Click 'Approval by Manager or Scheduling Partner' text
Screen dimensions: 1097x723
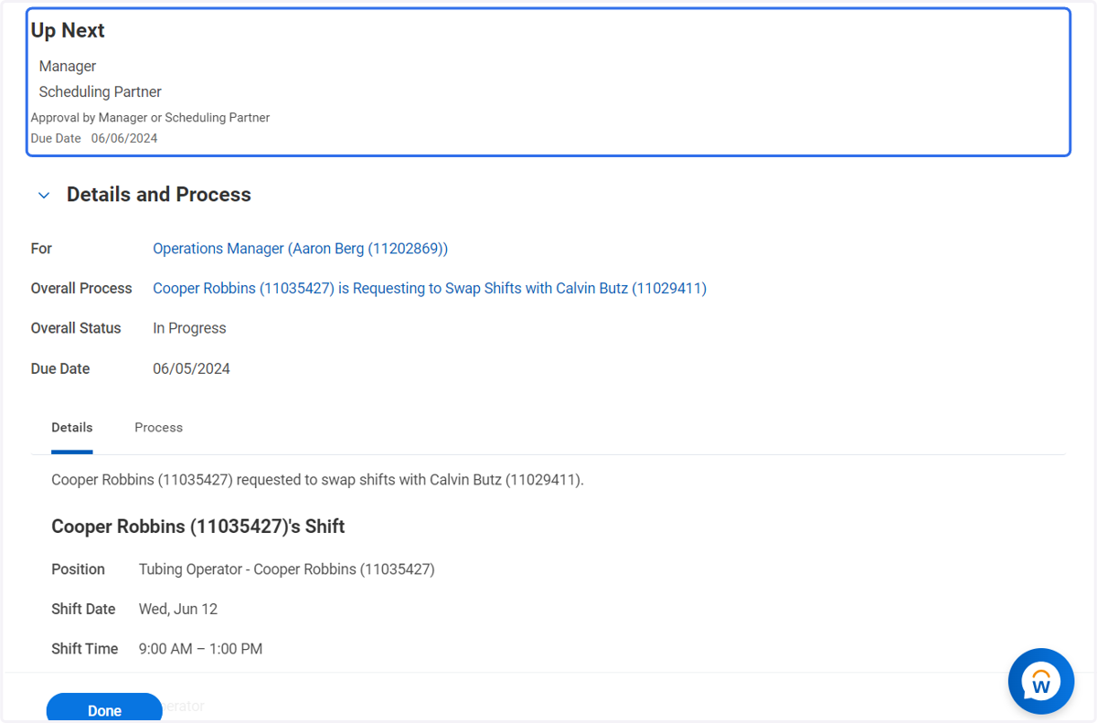151,118
